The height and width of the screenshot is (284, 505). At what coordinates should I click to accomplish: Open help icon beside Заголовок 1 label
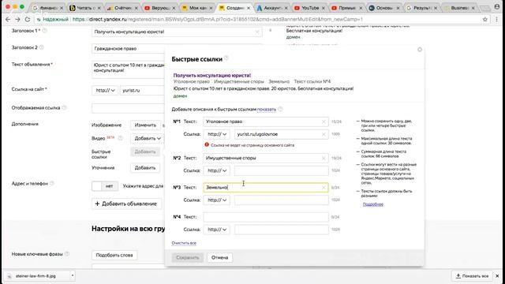click(45, 31)
